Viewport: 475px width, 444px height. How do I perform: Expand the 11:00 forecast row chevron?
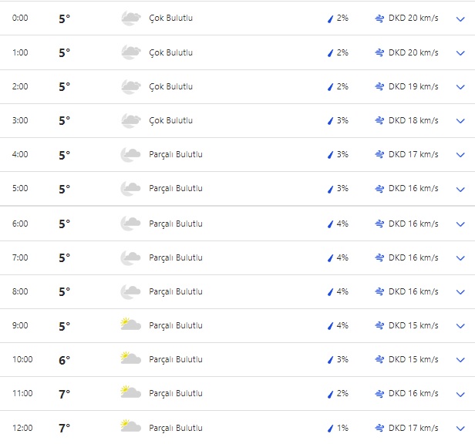pos(461,394)
